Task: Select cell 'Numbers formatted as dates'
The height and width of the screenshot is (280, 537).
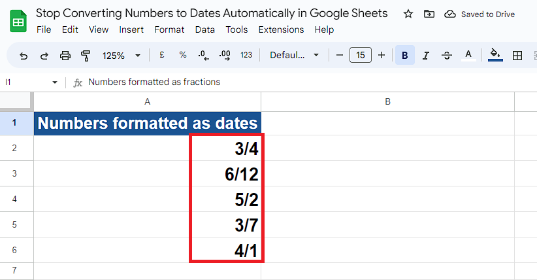Action: point(147,123)
